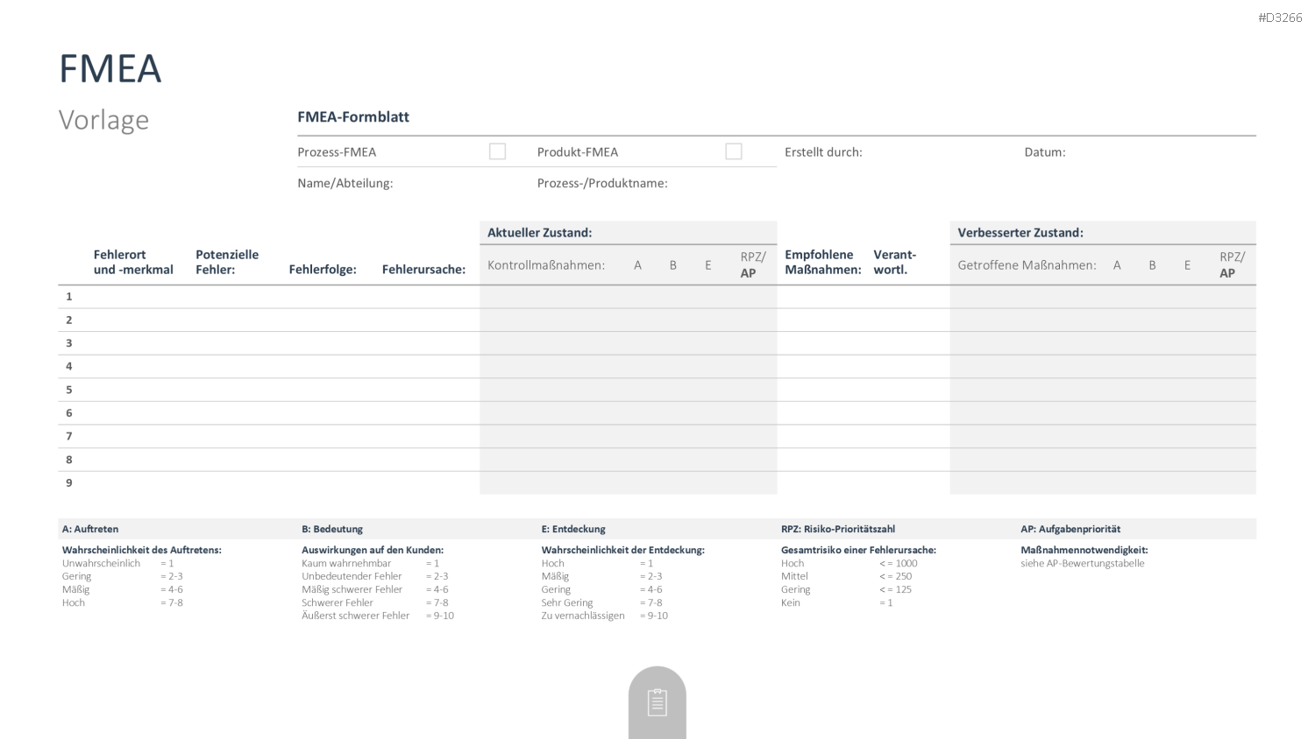Click row number 5 in the table

[68, 390]
